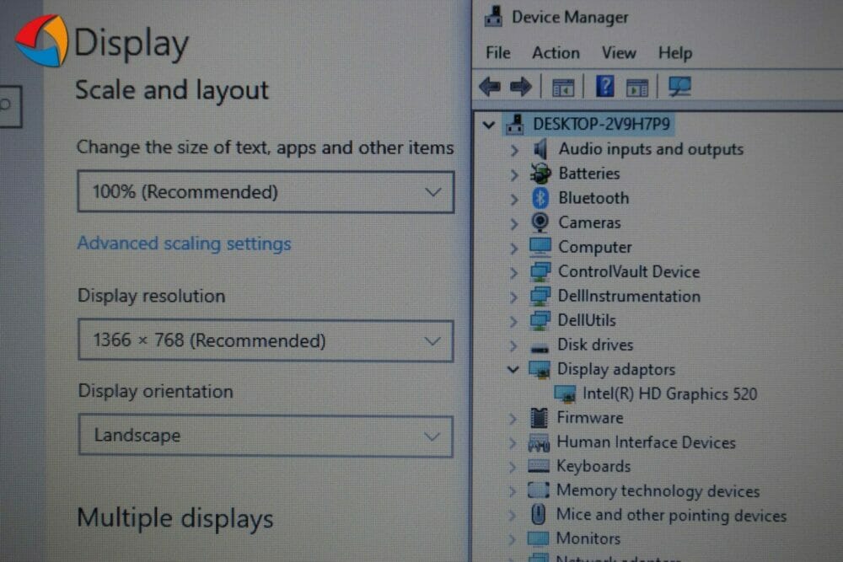This screenshot has height=562, width=843.
Task: Click the Computer monitor icon
Action: [540, 247]
